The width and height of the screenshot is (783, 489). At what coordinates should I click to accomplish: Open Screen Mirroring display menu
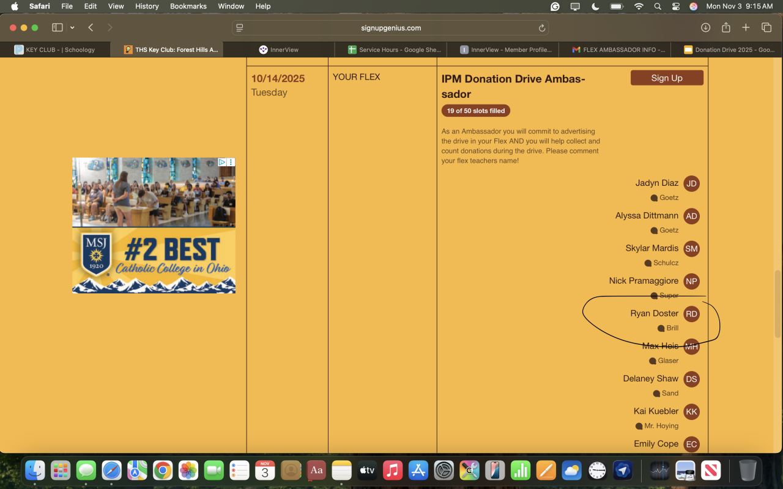(x=575, y=6)
